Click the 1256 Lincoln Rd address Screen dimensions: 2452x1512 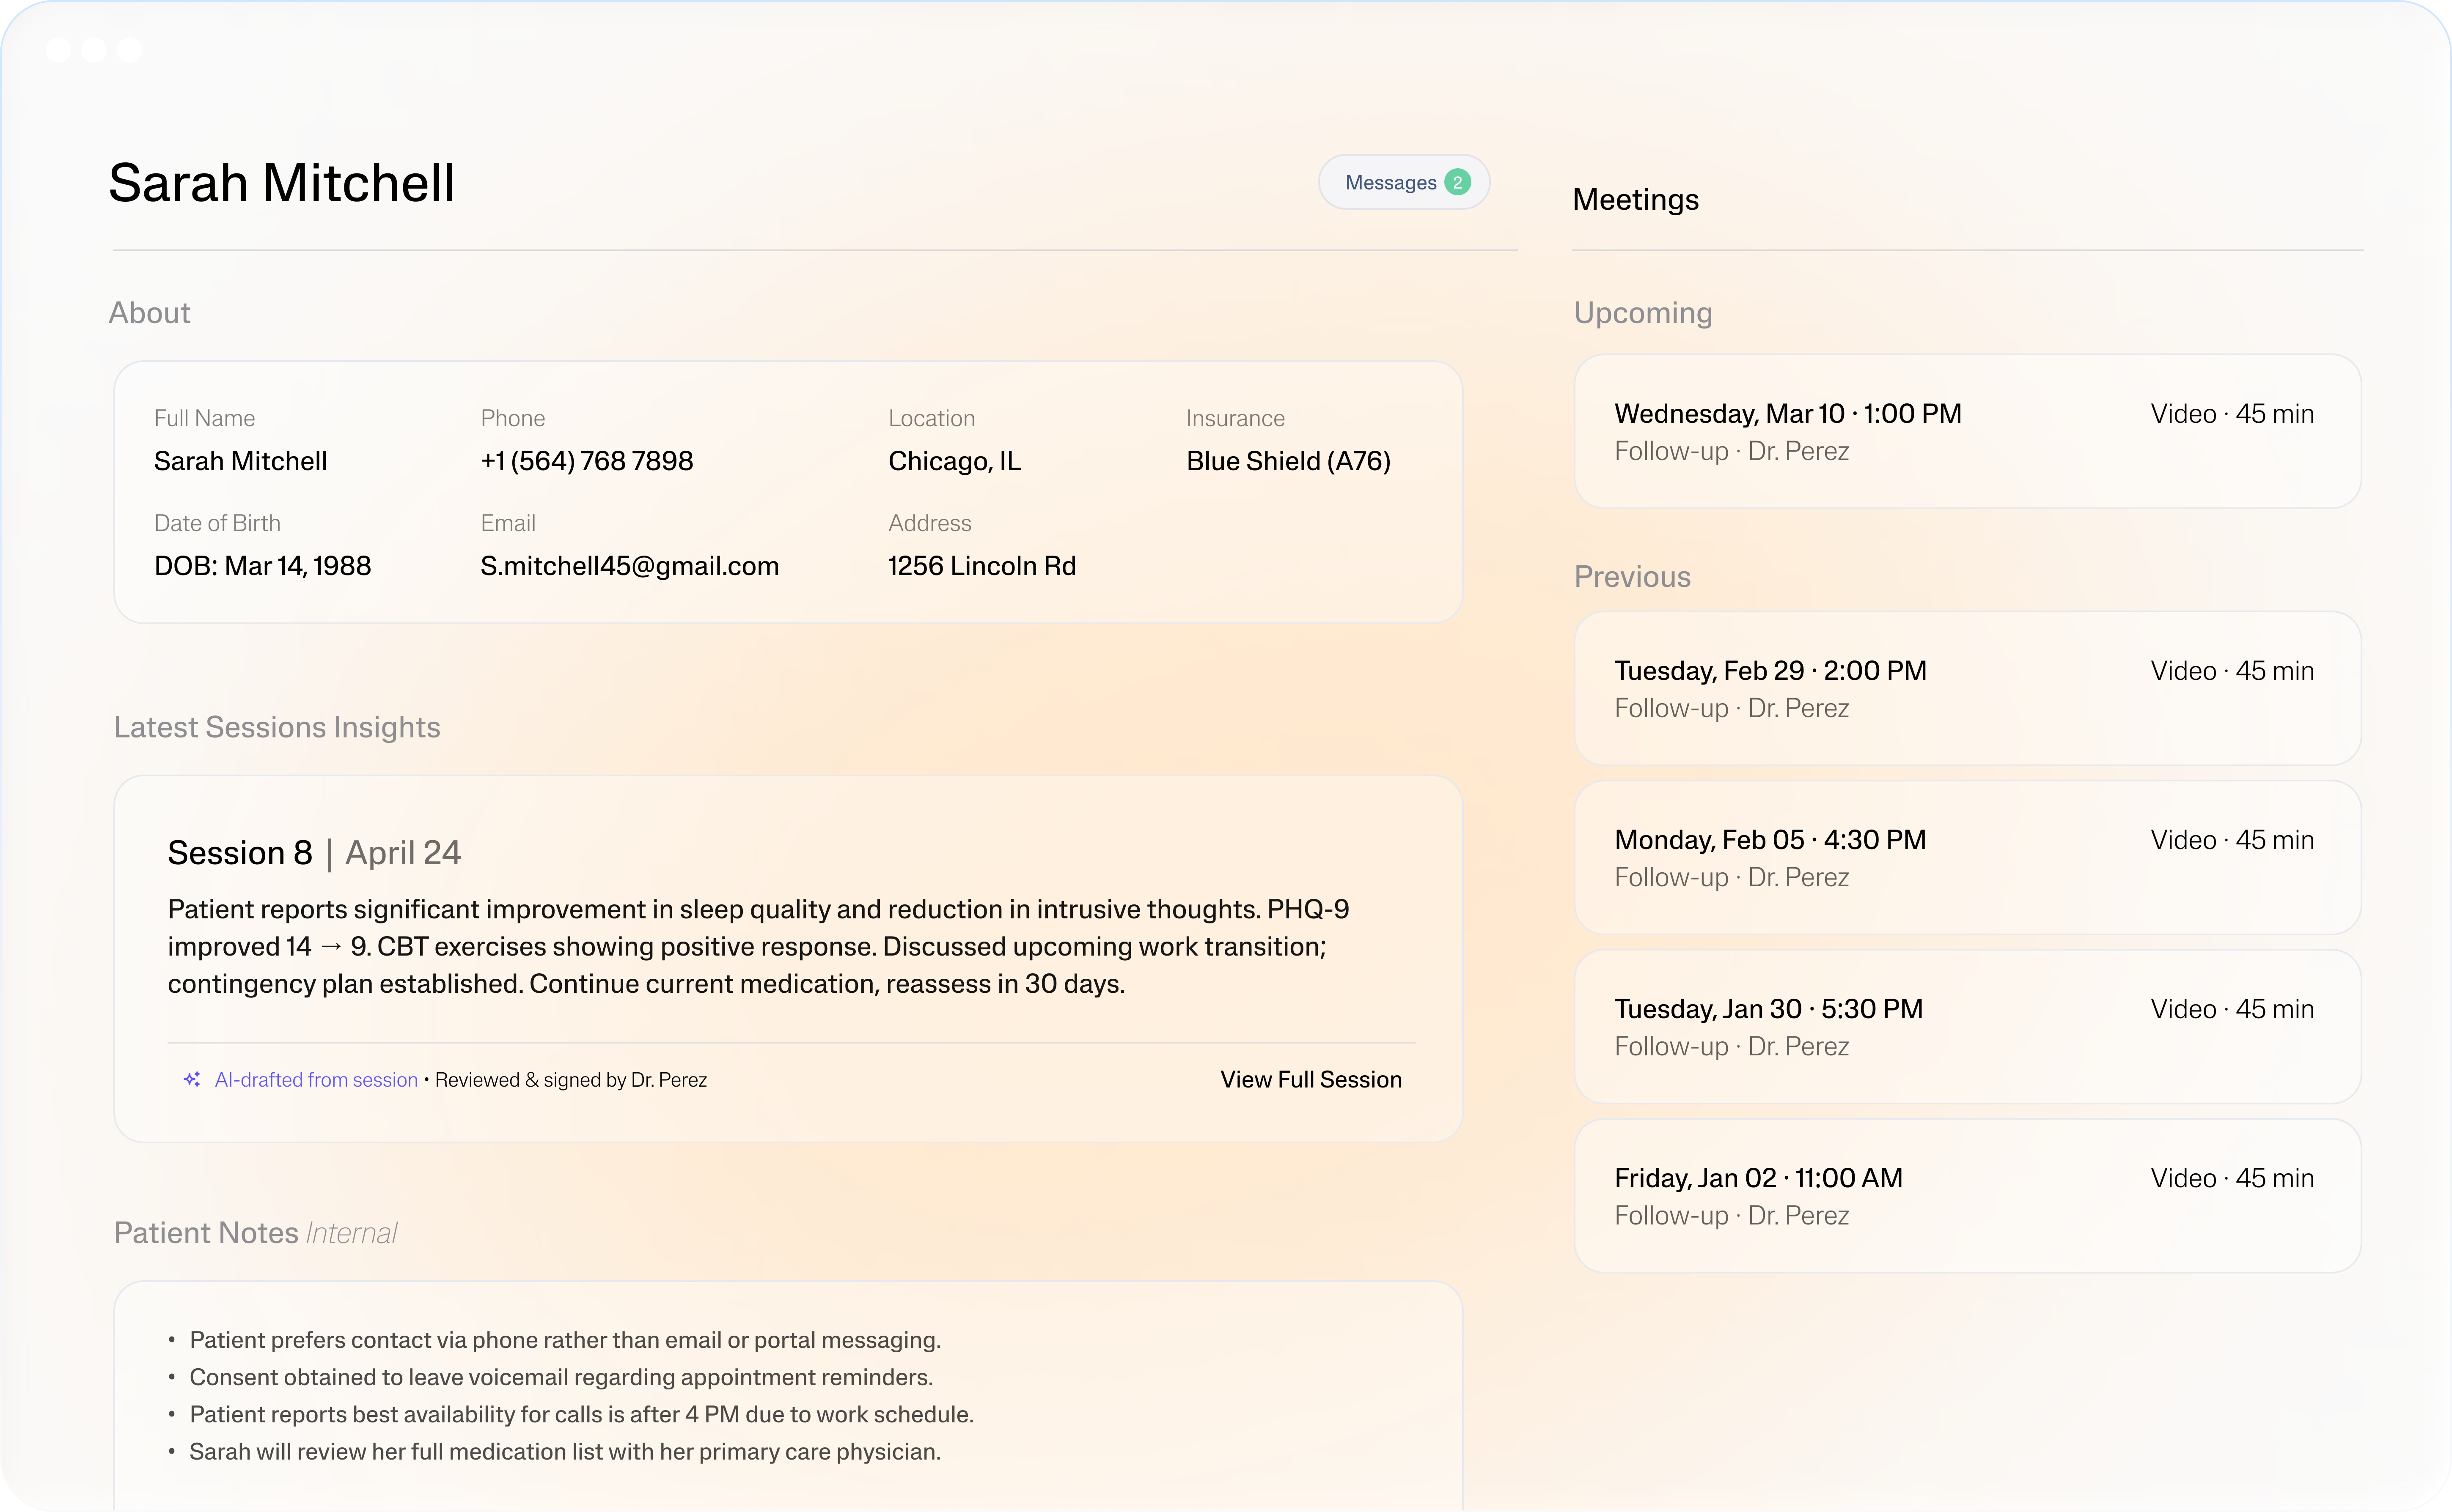[981, 566]
